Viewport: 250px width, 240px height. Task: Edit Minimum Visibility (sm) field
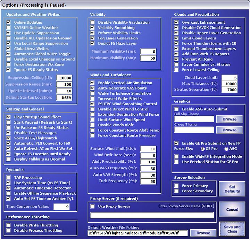pos(148,52)
